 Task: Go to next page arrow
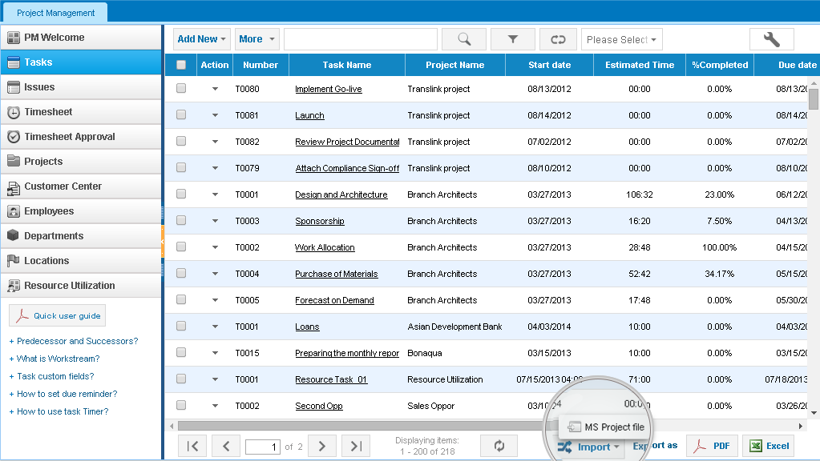pos(322,446)
